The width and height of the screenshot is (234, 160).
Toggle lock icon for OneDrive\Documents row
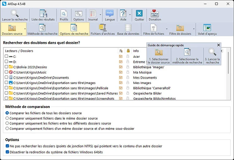[128, 77]
